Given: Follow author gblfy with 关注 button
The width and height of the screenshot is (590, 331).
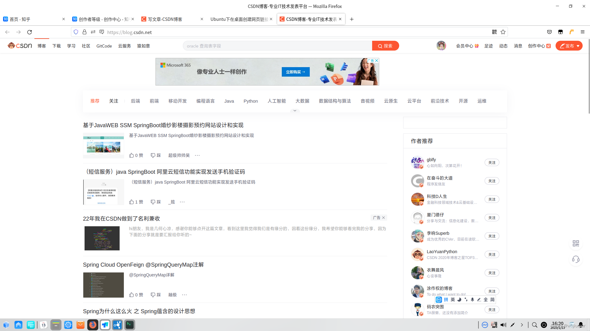Looking at the screenshot, I should (492, 162).
